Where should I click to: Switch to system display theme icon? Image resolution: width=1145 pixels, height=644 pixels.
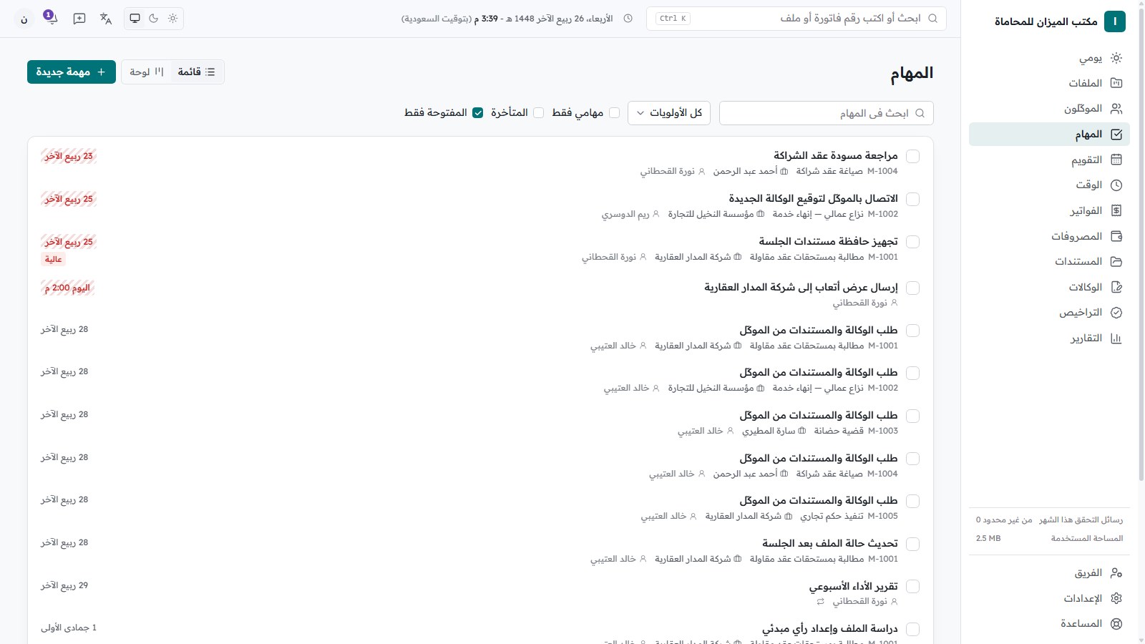(135, 19)
